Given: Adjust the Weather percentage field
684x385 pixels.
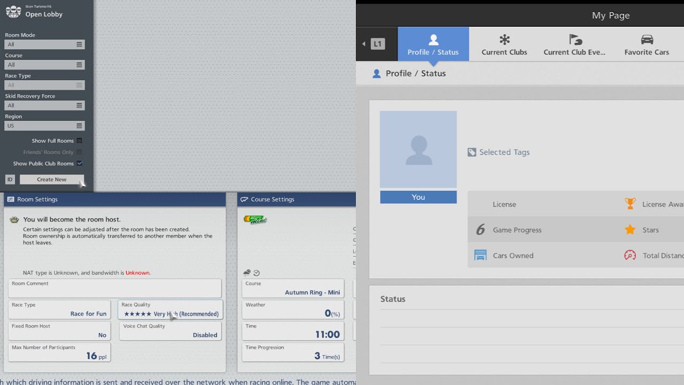Looking at the screenshot, I should [293, 310].
